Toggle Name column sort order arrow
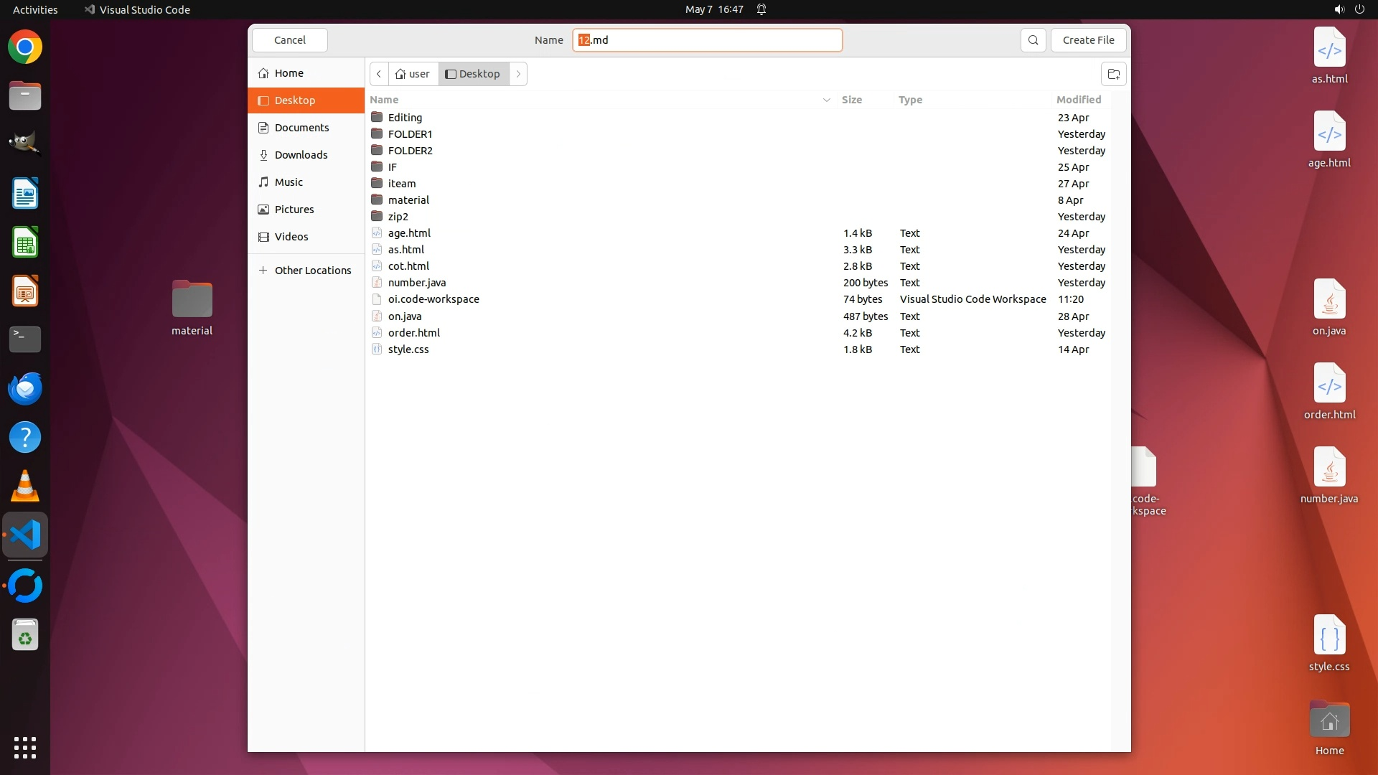The height and width of the screenshot is (775, 1378). click(x=826, y=100)
